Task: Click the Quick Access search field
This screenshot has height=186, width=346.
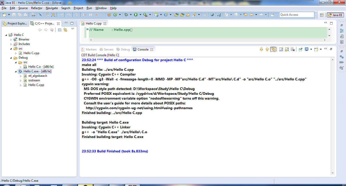Action: 297,15
